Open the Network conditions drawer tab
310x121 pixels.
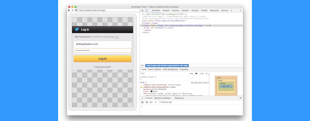tap(162, 98)
